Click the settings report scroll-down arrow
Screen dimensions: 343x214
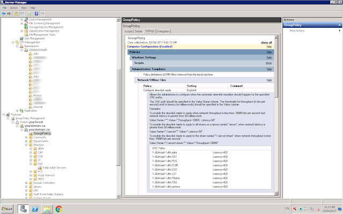tap(276, 193)
